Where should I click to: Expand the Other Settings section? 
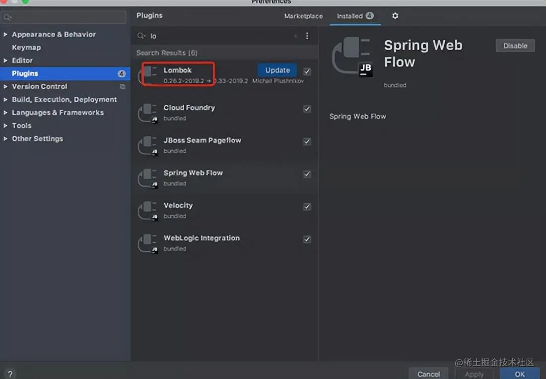coord(5,139)
